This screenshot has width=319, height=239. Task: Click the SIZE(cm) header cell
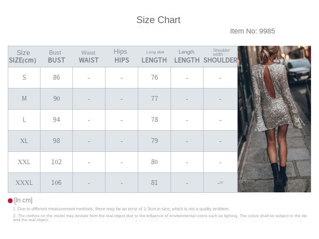pos(23,57)
